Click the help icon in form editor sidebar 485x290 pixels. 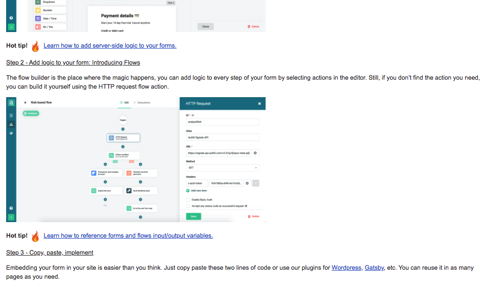pos(11,18)
